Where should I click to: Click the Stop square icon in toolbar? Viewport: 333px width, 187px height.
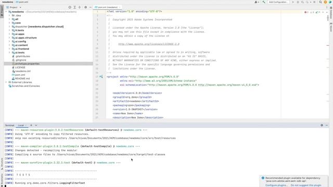click(x=314, y=2)
